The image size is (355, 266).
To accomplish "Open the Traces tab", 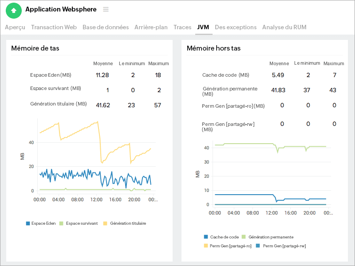I will pyautogui.click(x=182, y=27).
